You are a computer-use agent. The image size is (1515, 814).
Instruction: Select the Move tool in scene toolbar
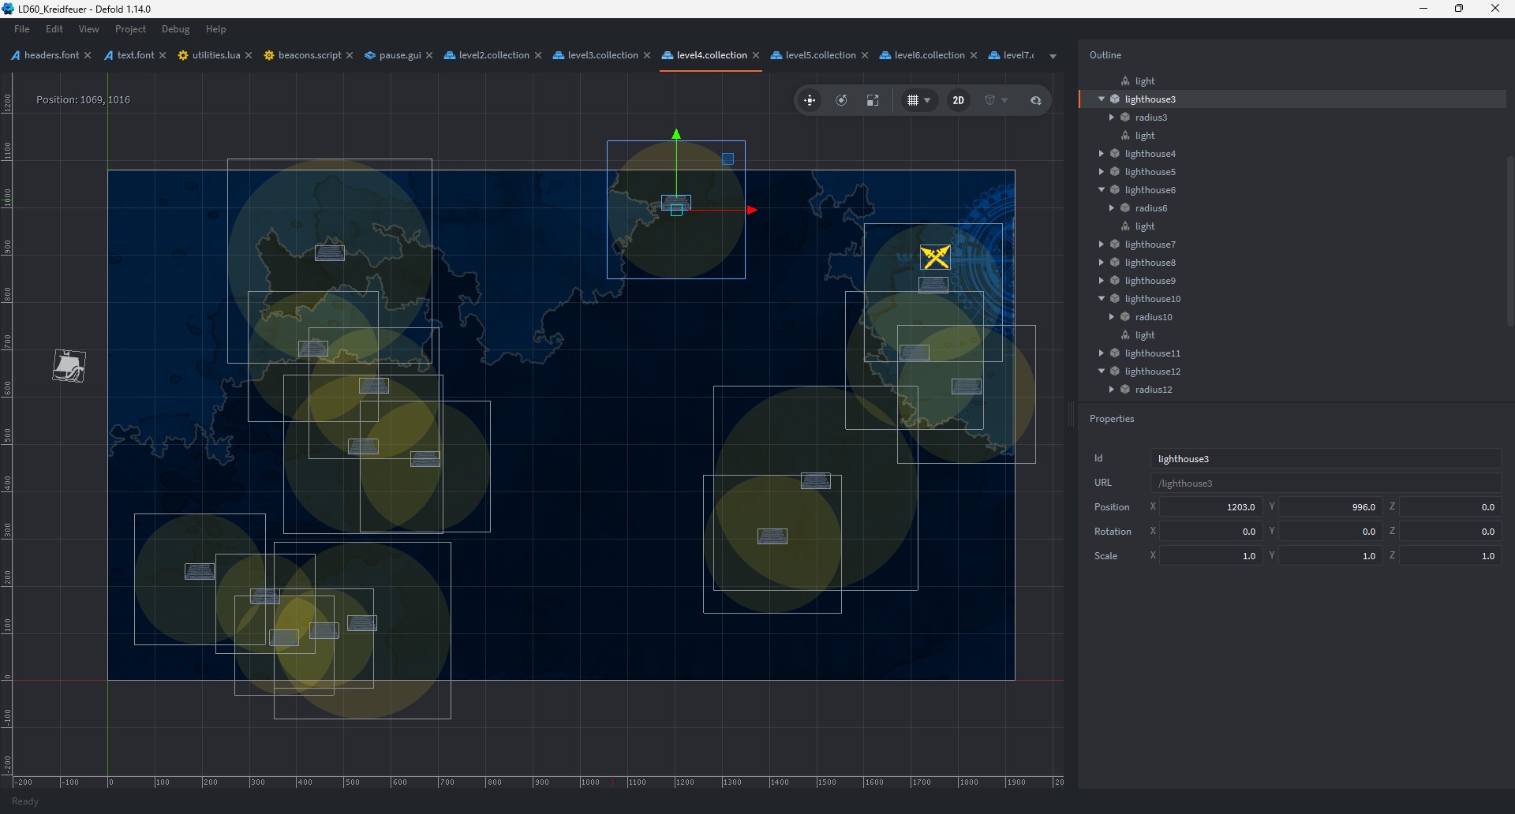pyautogui.click(x=810, y=100)
